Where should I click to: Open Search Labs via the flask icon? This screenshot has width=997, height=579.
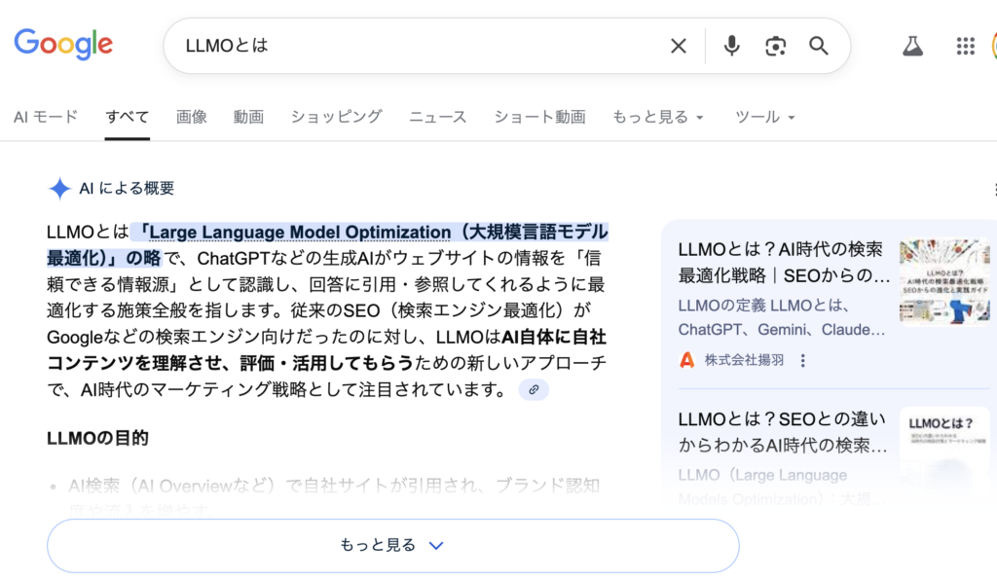912,45
